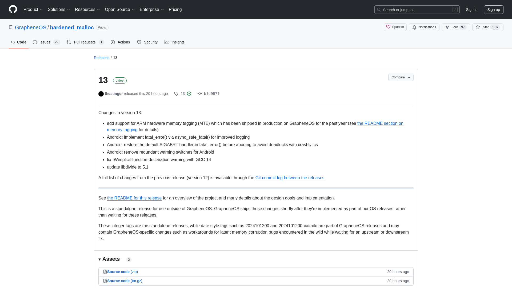The height and width of the screenshot is (288, 512).
Task: Click the tag 13 link
Action: pyautogui.click(x=183, y=94)
